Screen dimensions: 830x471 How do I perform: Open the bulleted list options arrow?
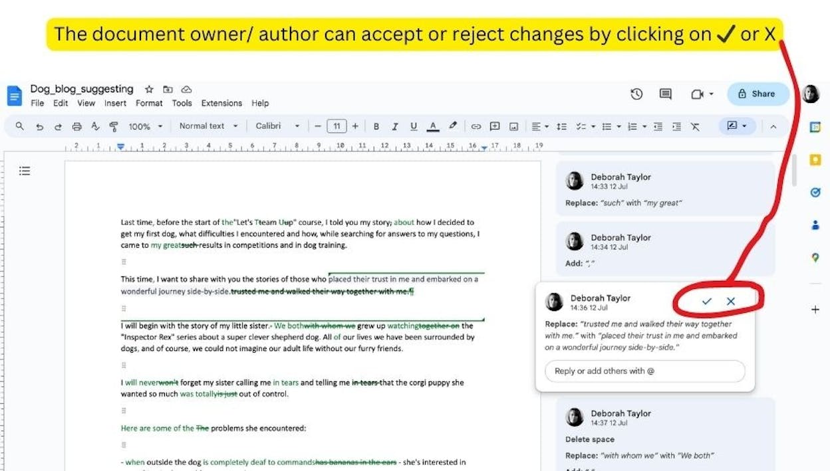click(x=619, y=126)
